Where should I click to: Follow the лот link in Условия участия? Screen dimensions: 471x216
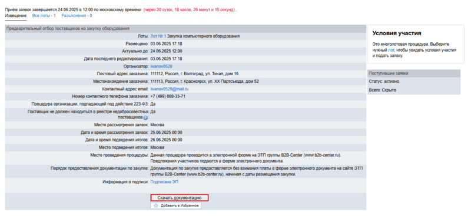click(391, 50)
